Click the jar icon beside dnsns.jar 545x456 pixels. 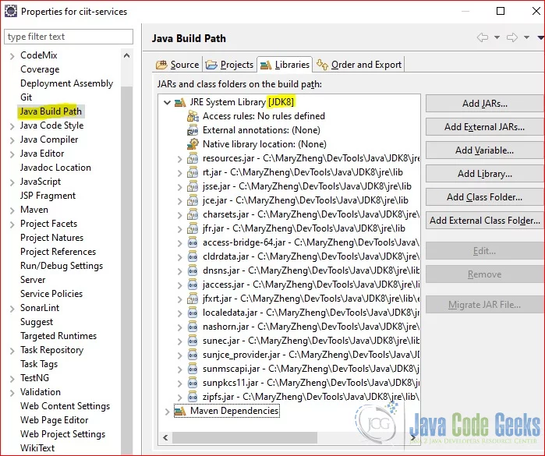coord(193,270)
